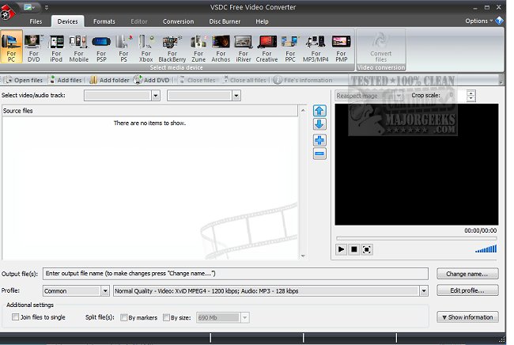
Task: Open the Common profile dropdown
Action: pos(105,290)
